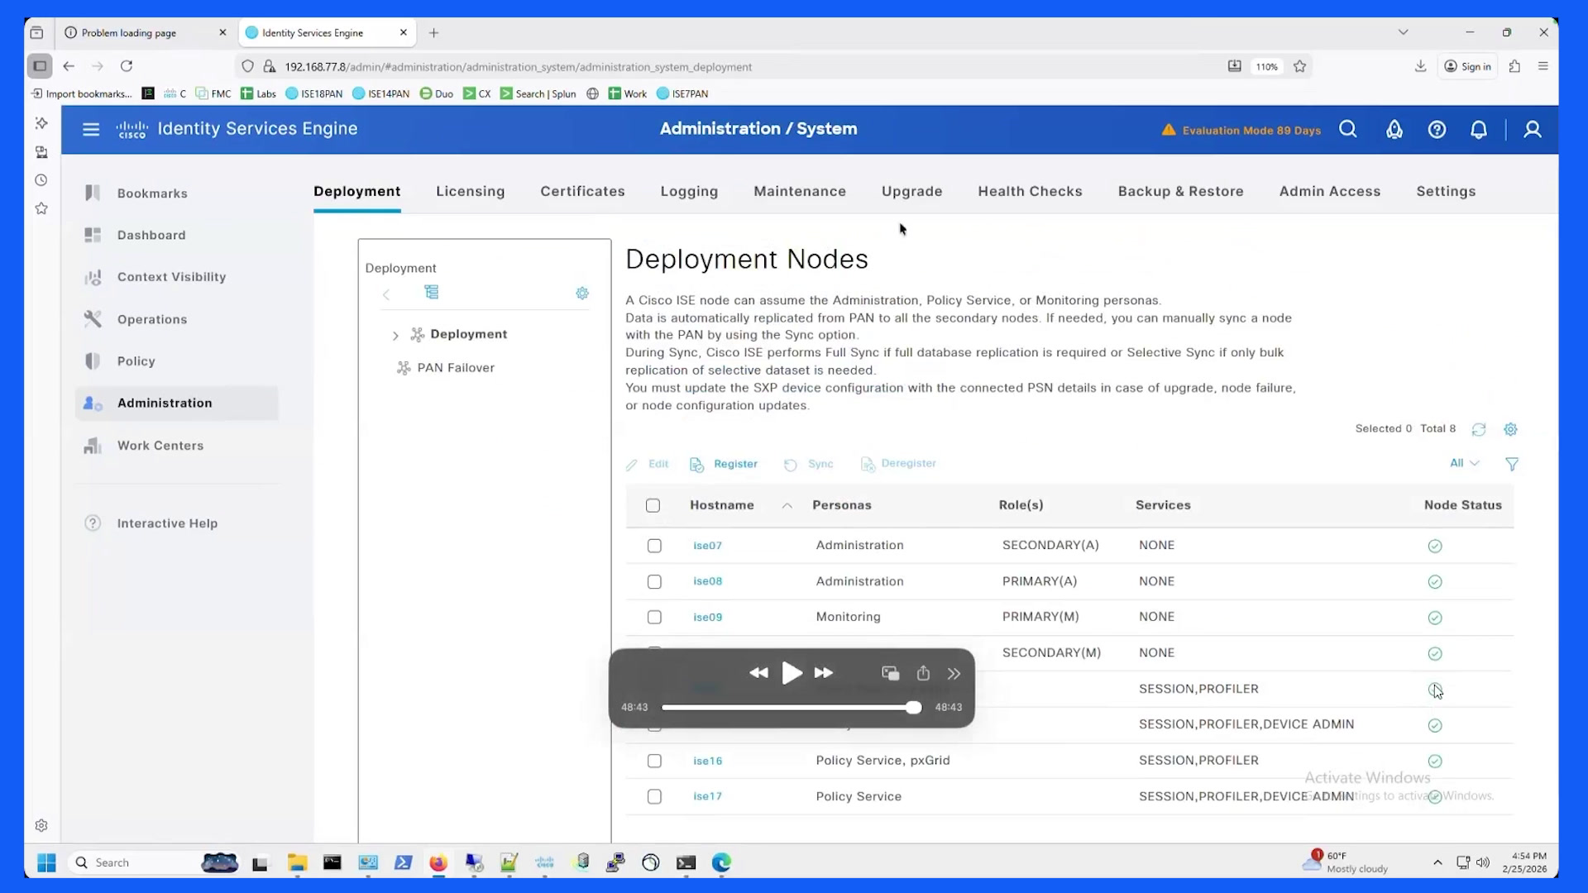Click the play button on video overlay
The height and width of the screenshot is (893, 1588).
(x=792, y=673)
